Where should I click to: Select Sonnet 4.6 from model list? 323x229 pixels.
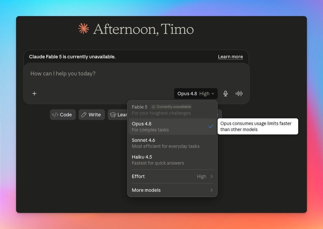tap(172, 143)
